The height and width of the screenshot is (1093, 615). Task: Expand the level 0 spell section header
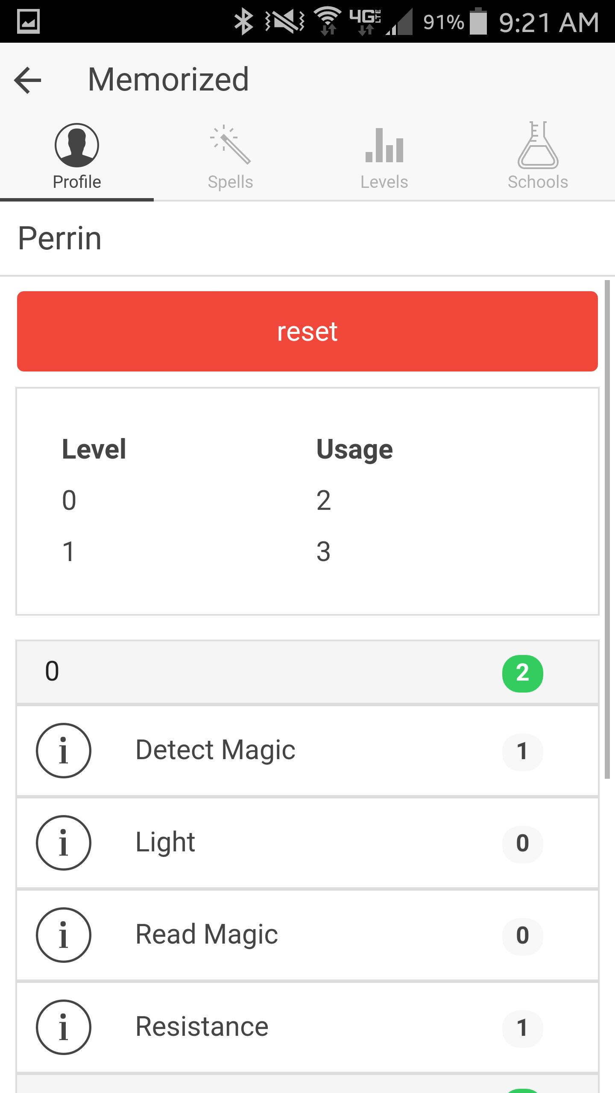[256, 672]
